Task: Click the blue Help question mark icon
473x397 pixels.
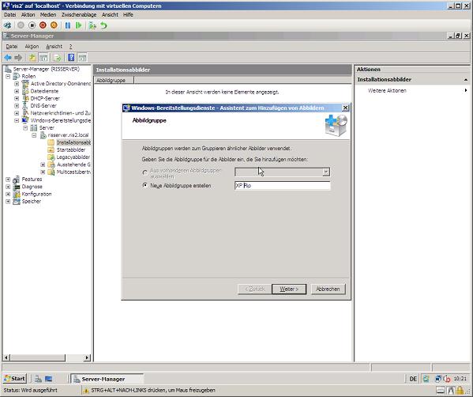Action: coord(71,58)
